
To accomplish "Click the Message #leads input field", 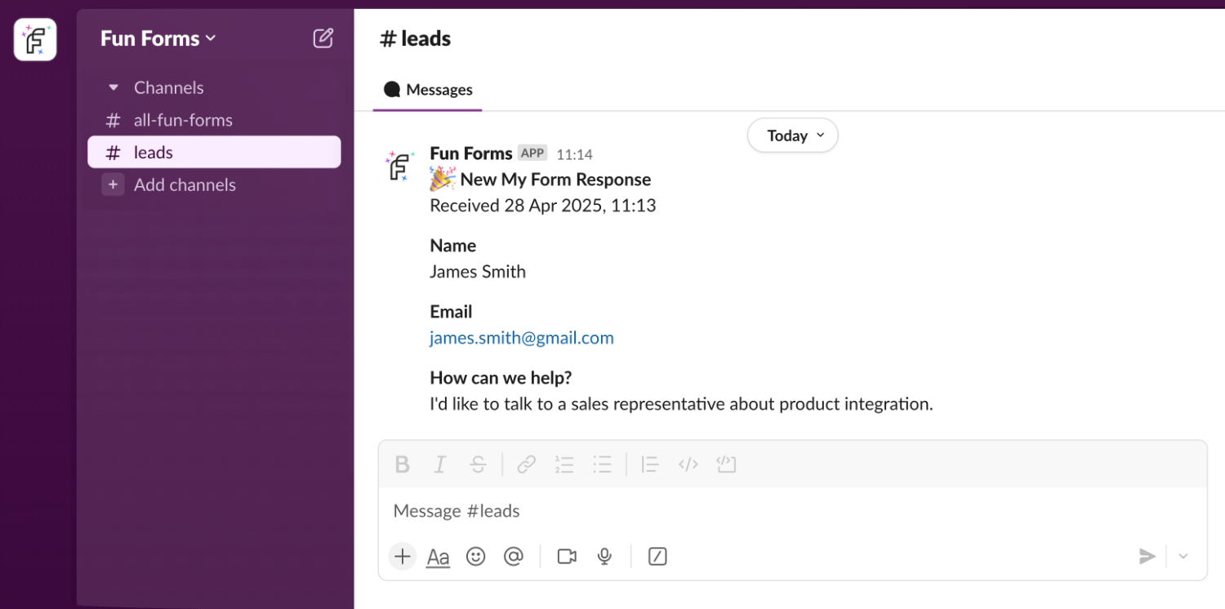I will 792,511.
